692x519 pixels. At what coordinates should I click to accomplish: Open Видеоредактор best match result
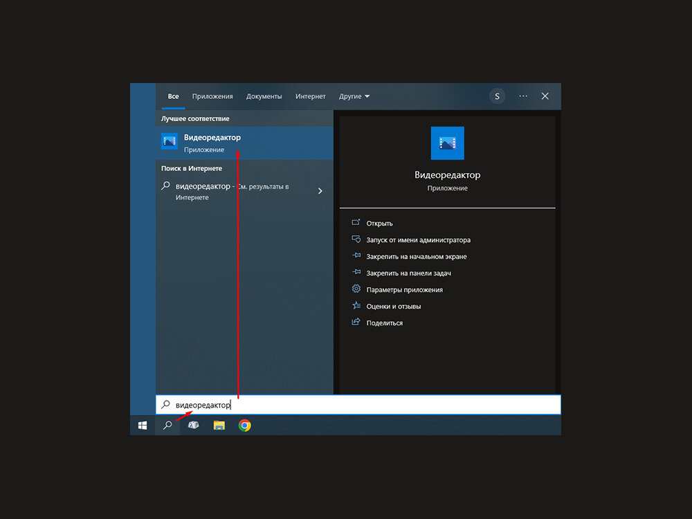click(244, 143)
